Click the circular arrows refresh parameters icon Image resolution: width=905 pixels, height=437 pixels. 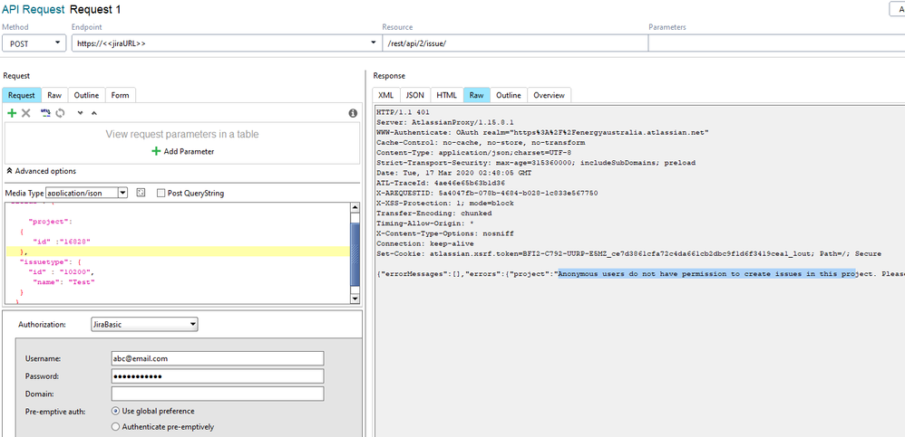tap(58, 113)
